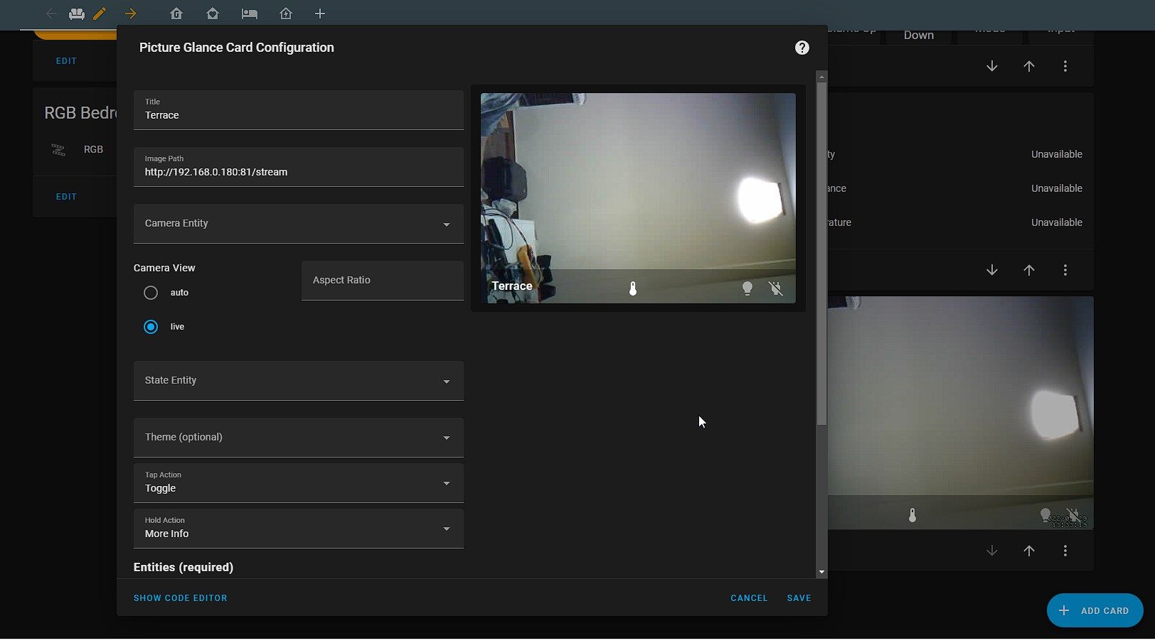Click the crossed-out power plug icon in preview
This screenshot has height=643, width=1155.
pos(776,288)
